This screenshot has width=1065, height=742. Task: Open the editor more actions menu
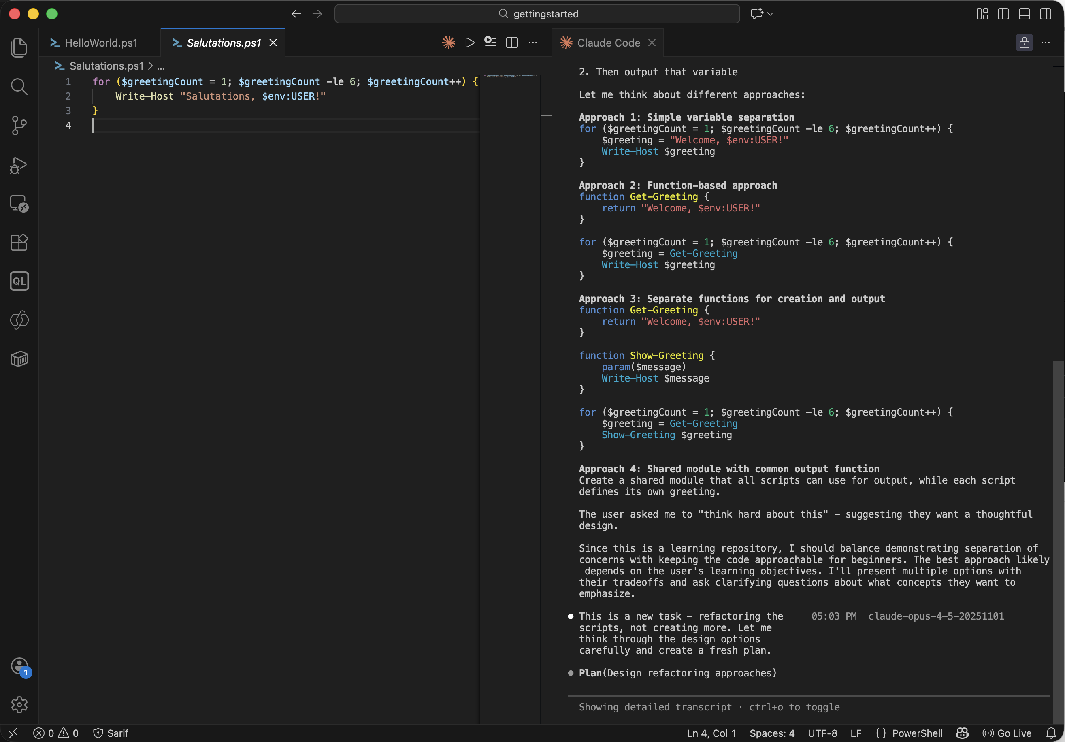tap(532, 42)
